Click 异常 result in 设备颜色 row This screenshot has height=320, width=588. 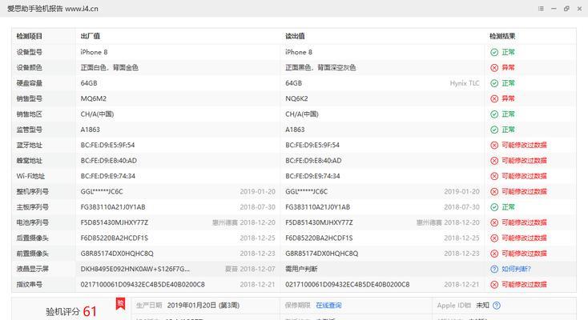point(508,68)
